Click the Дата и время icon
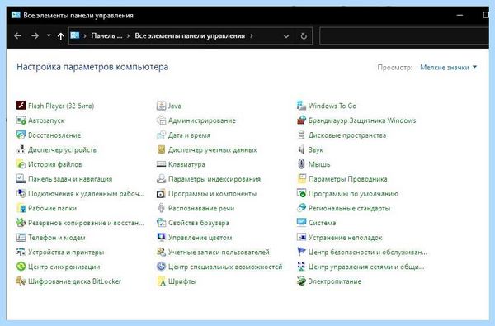This screenshot has width=495, height=326. (161, 135)
